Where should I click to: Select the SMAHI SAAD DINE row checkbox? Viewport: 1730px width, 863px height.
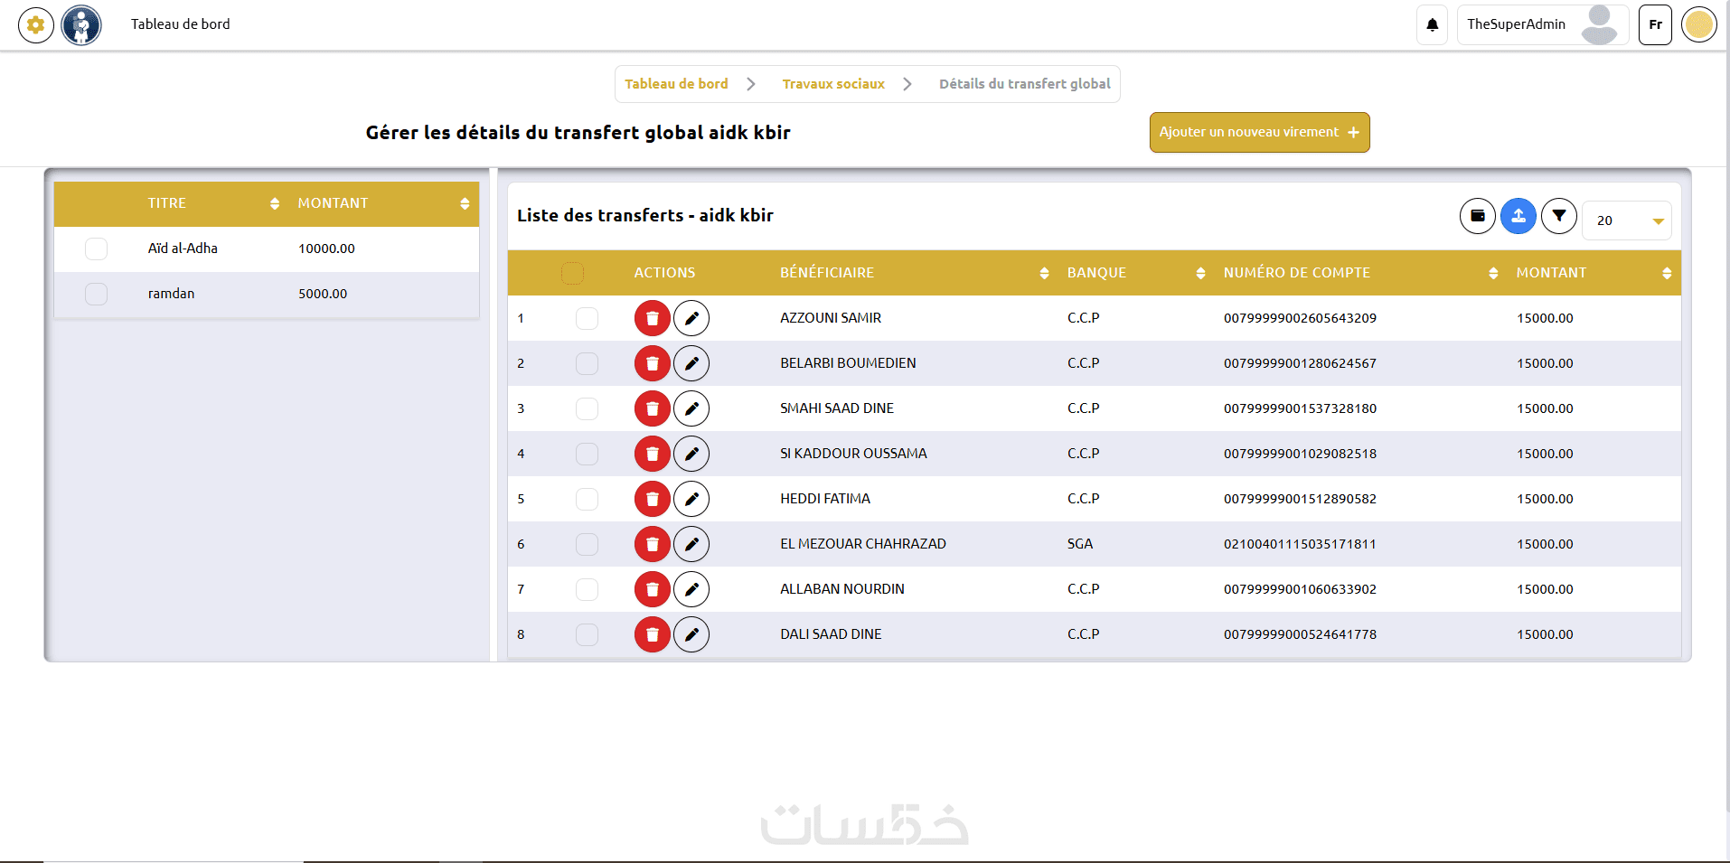tap(588, 408)
